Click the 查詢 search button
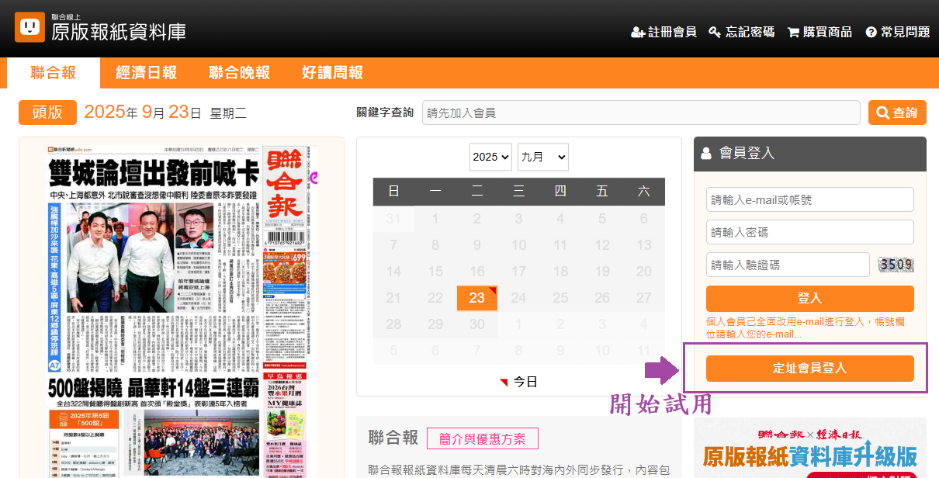Screen dimensions: 939x478 pyautogui.click(x=897, y=113)
